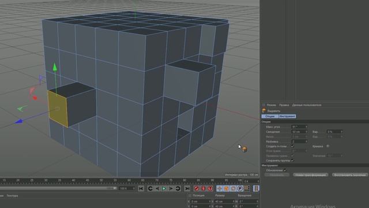This screenshot has width=369, height=208.
Task: Toggle the Autokeying red icon
Action: 204,188
